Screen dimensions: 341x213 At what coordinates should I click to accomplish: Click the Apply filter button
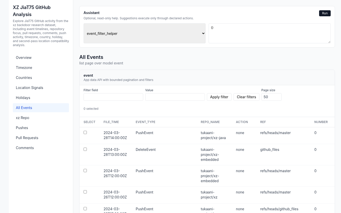coord(219,97)
